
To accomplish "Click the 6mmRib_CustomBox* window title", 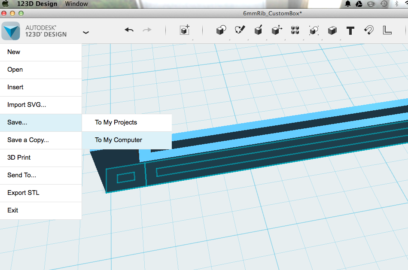I will 272,14.
